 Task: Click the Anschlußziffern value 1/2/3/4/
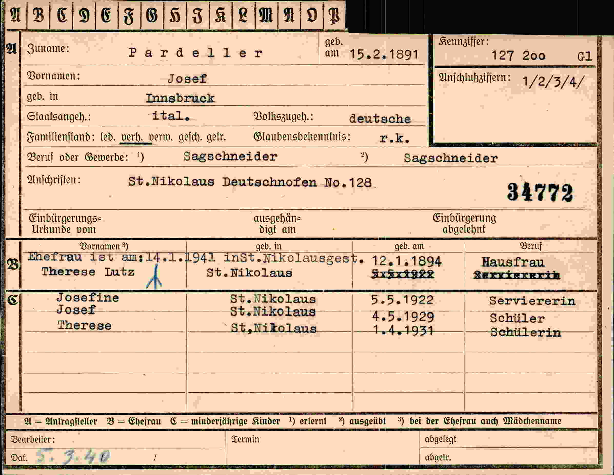coord(553,82)
